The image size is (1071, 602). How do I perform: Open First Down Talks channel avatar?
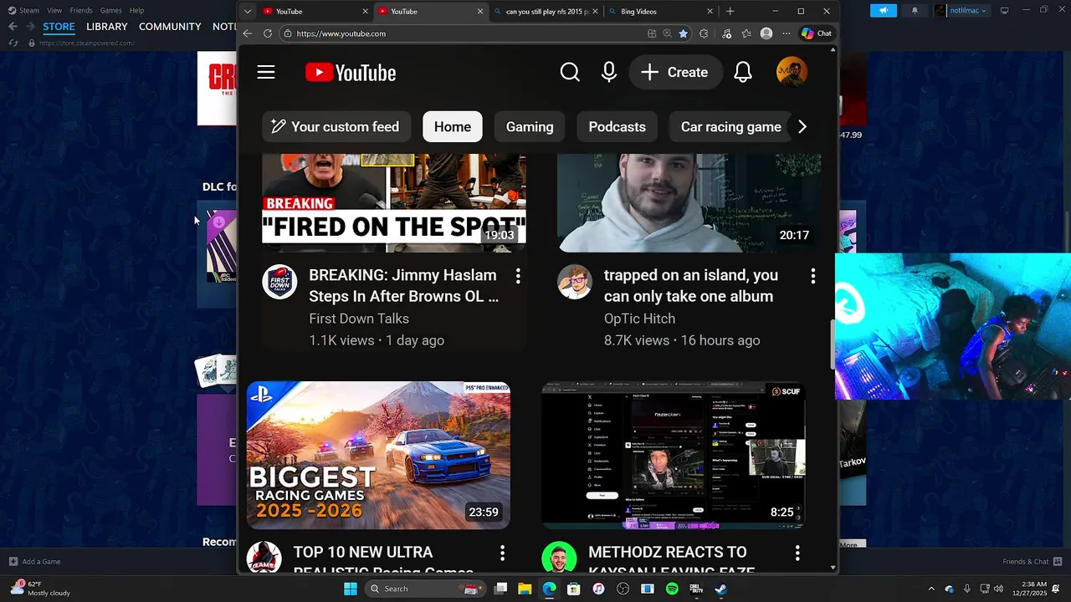coord(279,283)
